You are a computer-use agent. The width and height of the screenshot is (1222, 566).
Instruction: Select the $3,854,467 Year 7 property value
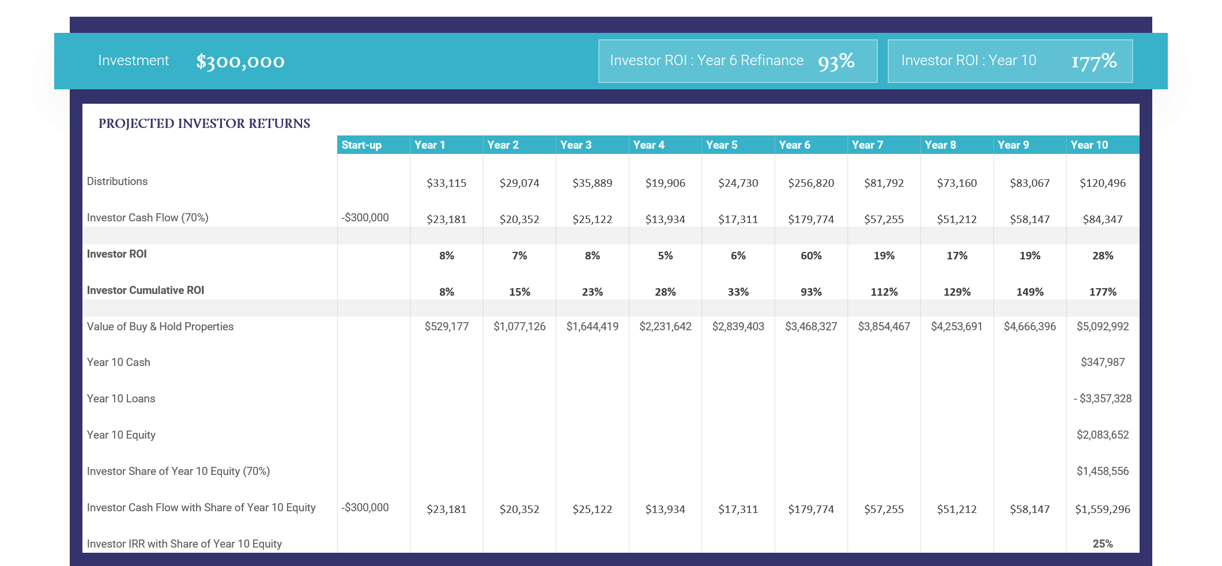click(884, 327)
